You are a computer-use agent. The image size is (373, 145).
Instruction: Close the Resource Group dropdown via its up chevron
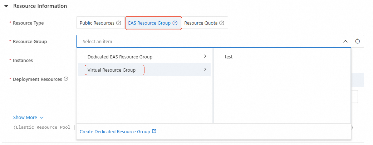click(345, 42)
